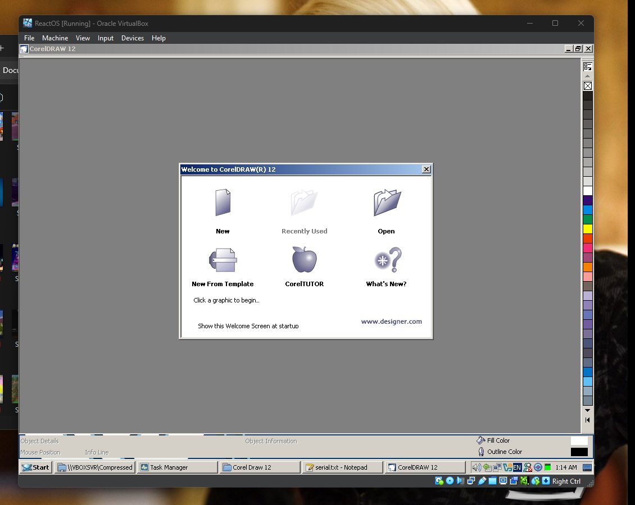The height and width of the screenshot is (505, 635).
Task: Click the green CPU meter tray icon
Action: (x=548, y=467)
